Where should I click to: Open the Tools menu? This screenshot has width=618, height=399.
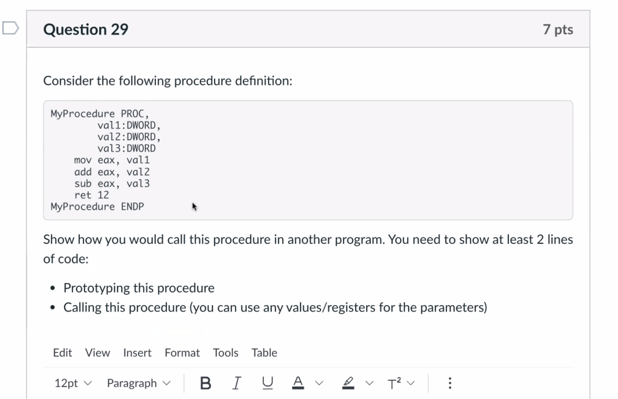click(x=225, y=352)
